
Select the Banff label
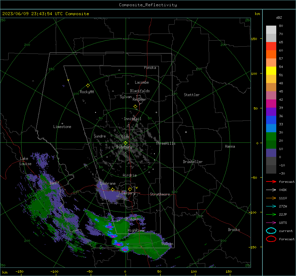[x=54, y=183]
